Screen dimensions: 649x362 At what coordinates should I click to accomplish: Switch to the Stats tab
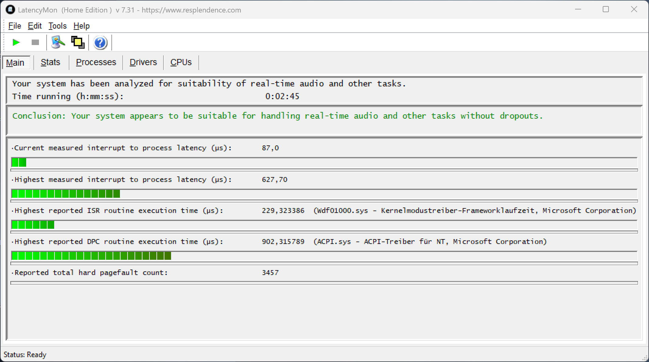[51, 62]
